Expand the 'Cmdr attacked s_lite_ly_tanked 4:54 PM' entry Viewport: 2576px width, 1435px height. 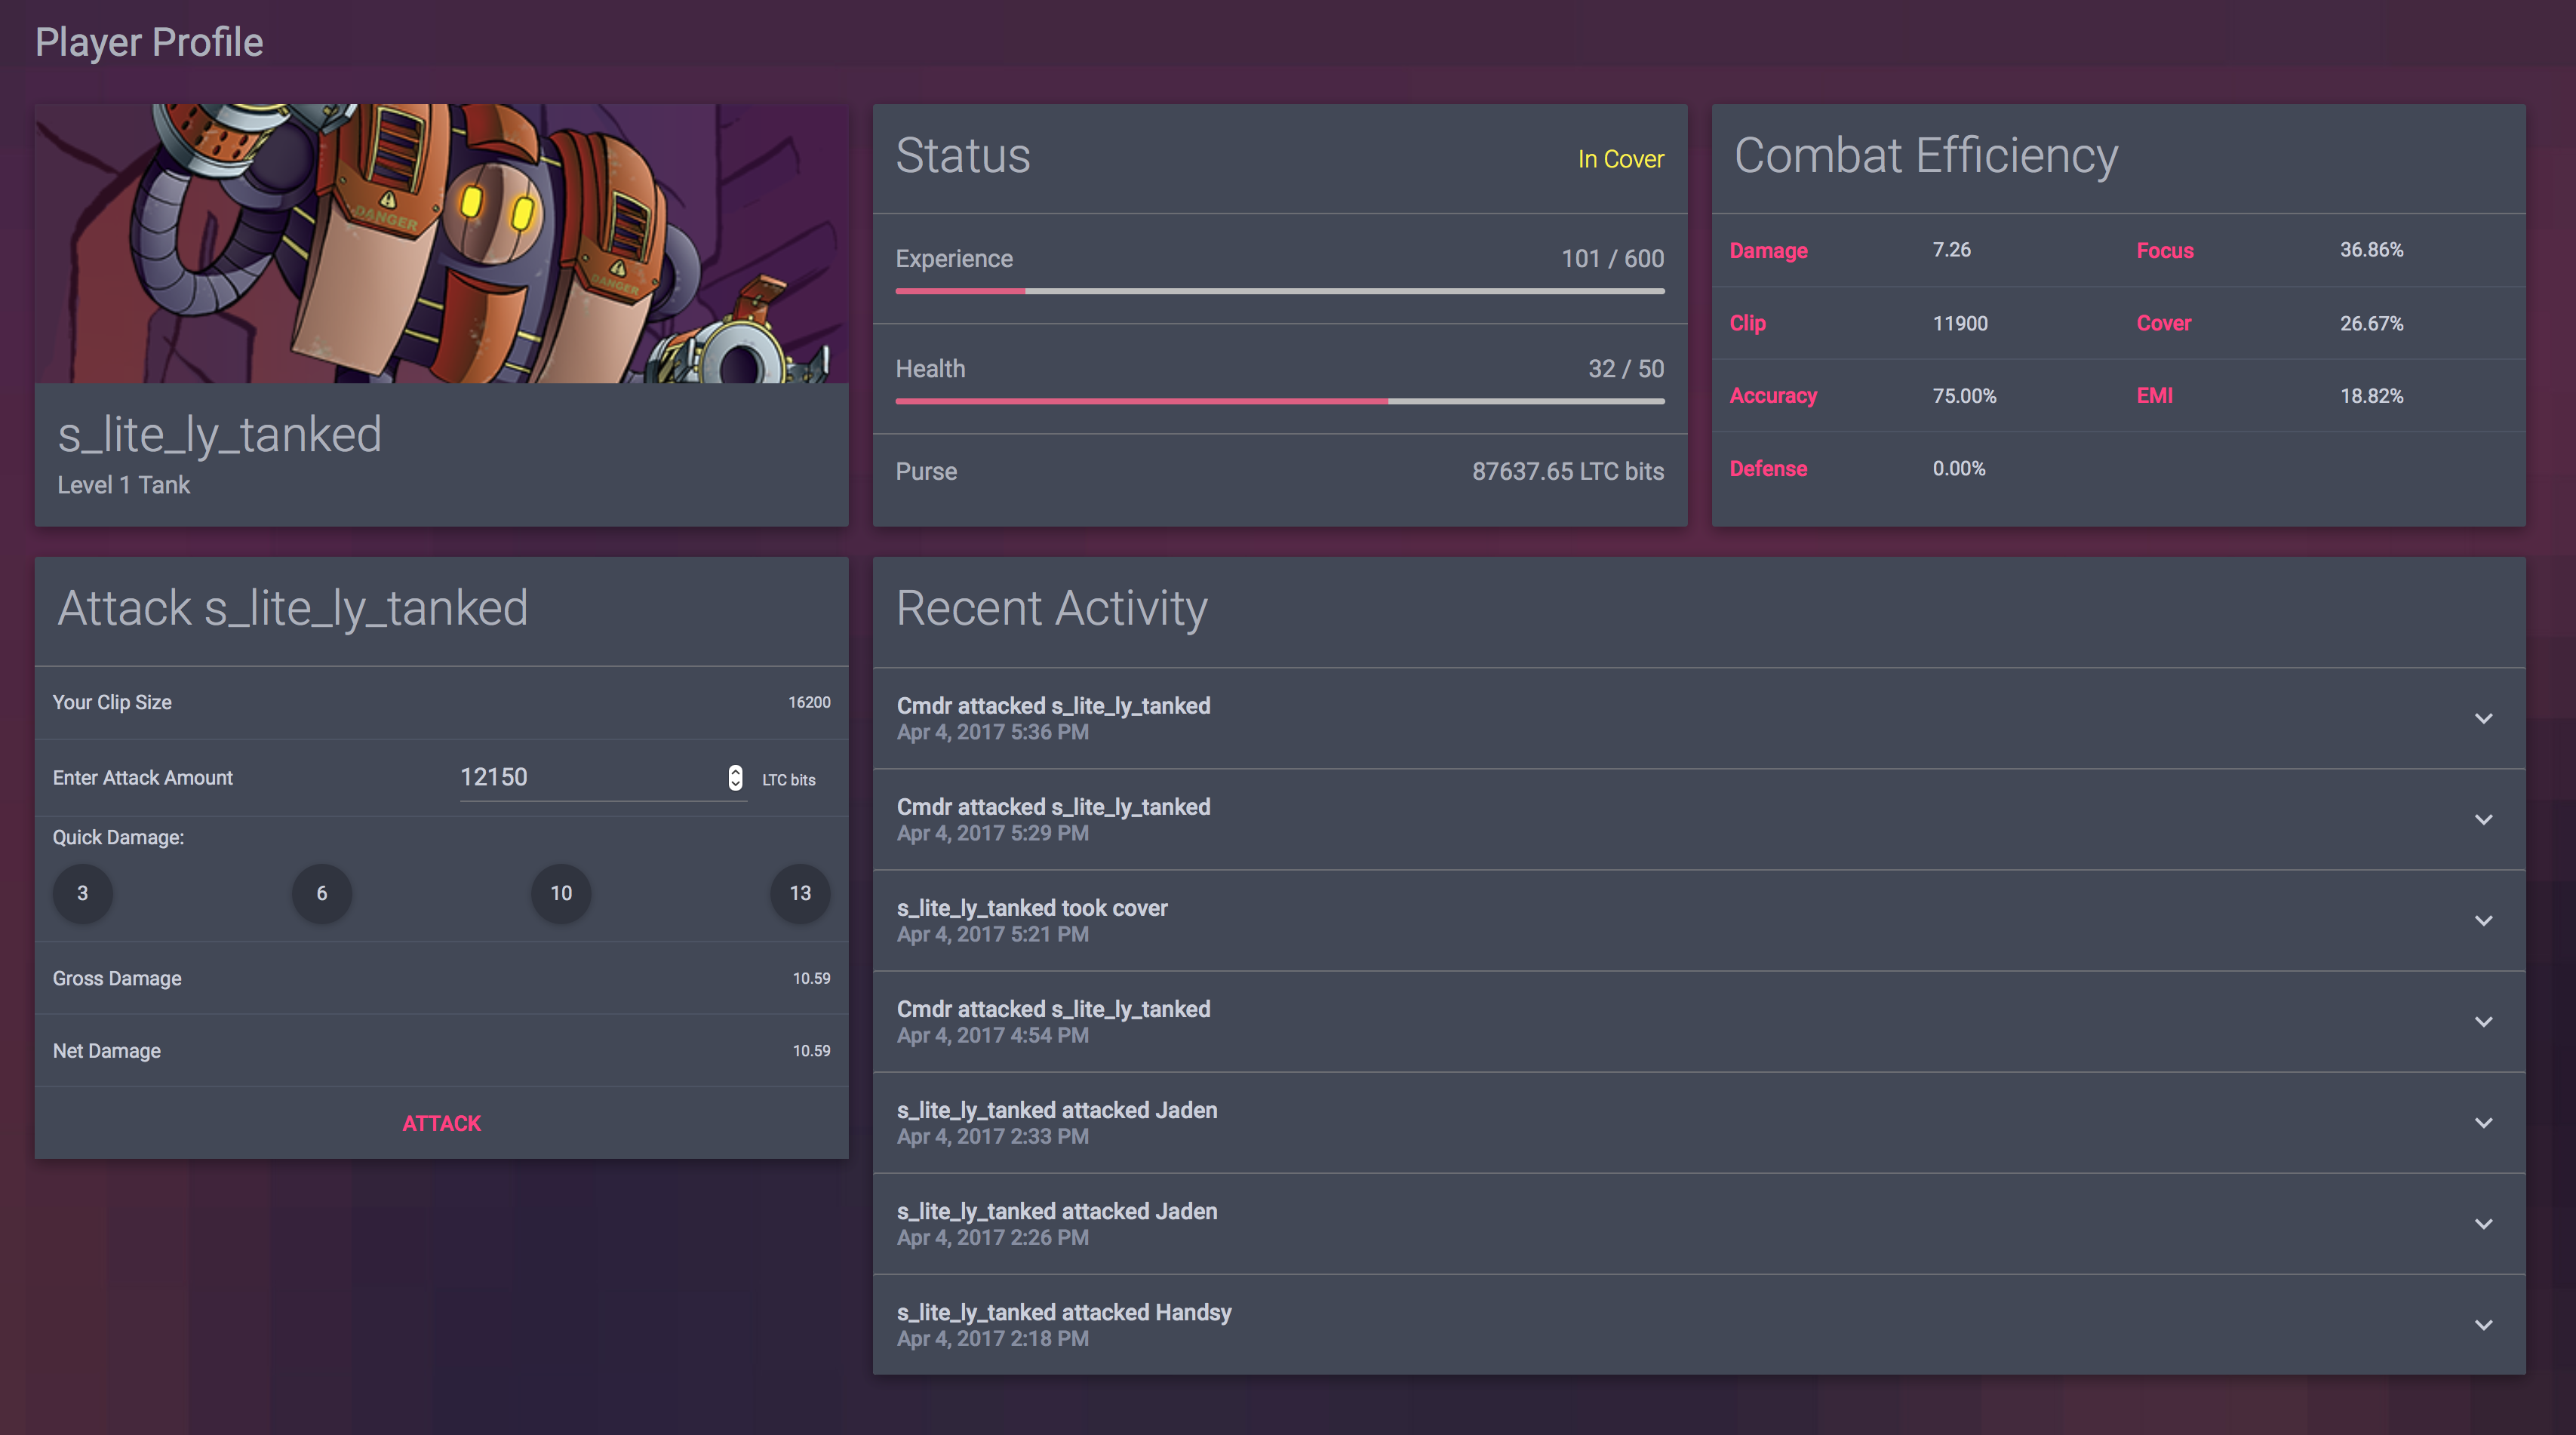pyautogui.click(x=2484, y=1021)
